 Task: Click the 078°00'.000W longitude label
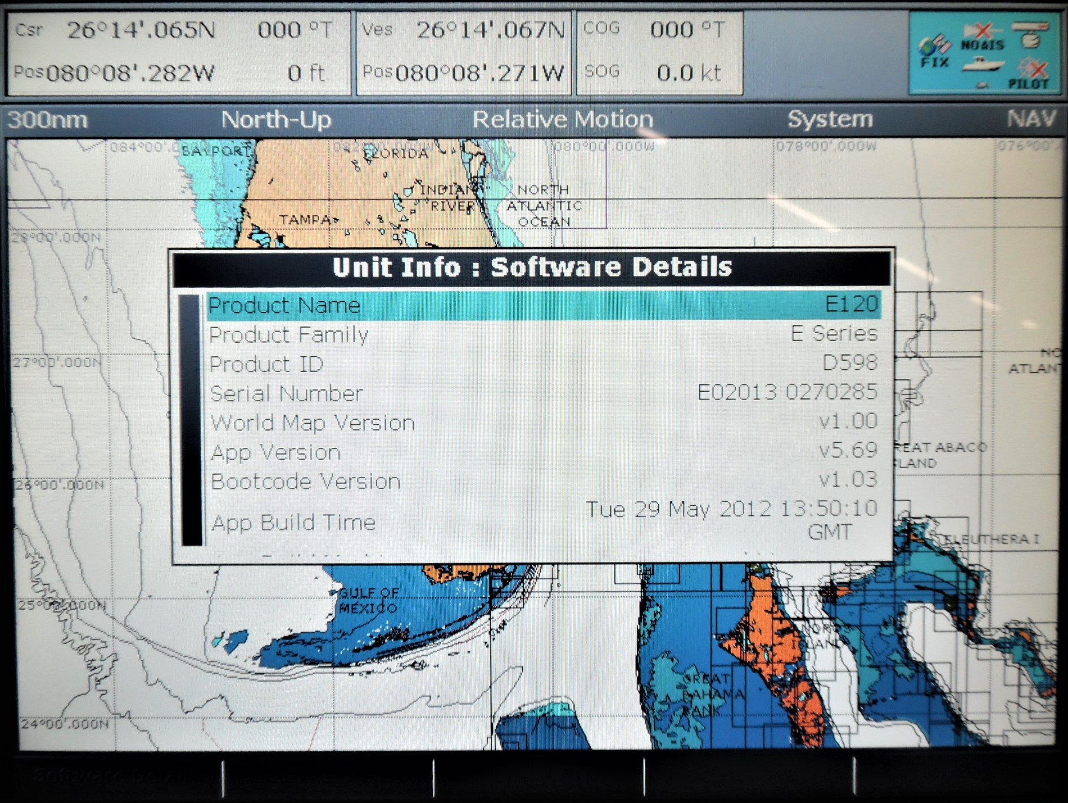[x=826, y=146]
